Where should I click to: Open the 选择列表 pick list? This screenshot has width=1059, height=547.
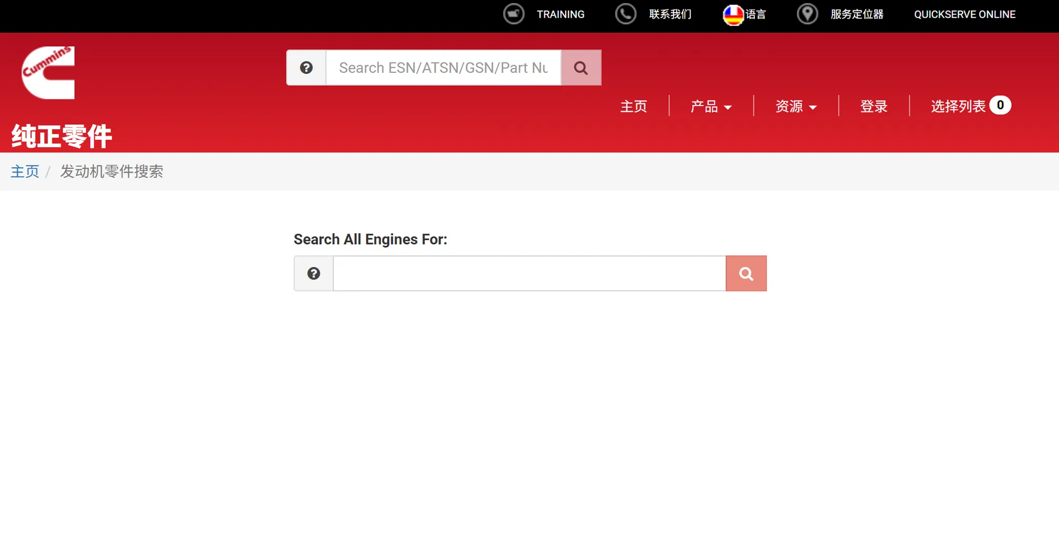point(957,106)
